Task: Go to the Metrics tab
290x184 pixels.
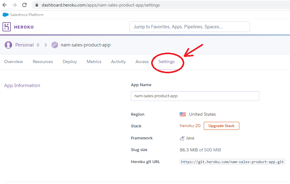Action: [x=94, y=62]
